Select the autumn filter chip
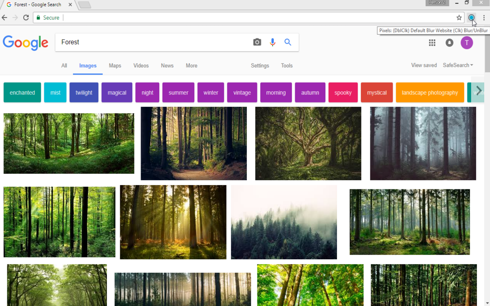490x306 pixels. coord(310,93)
